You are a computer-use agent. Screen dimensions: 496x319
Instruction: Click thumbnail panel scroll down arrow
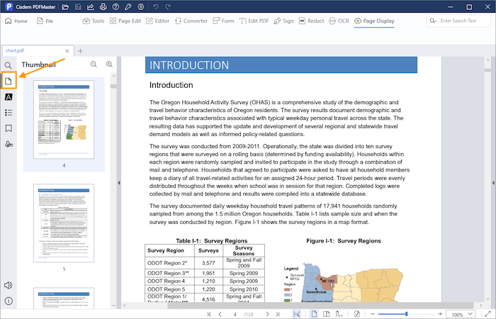point(113,306)
